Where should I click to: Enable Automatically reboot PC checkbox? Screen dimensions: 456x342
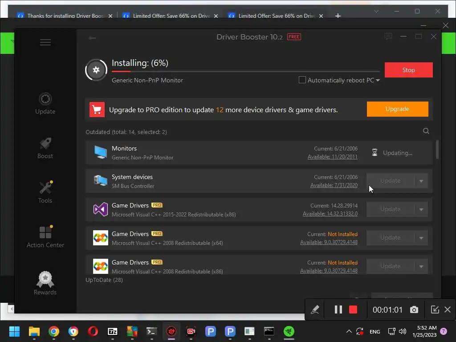pyautogui.click(x=302, y=80)
